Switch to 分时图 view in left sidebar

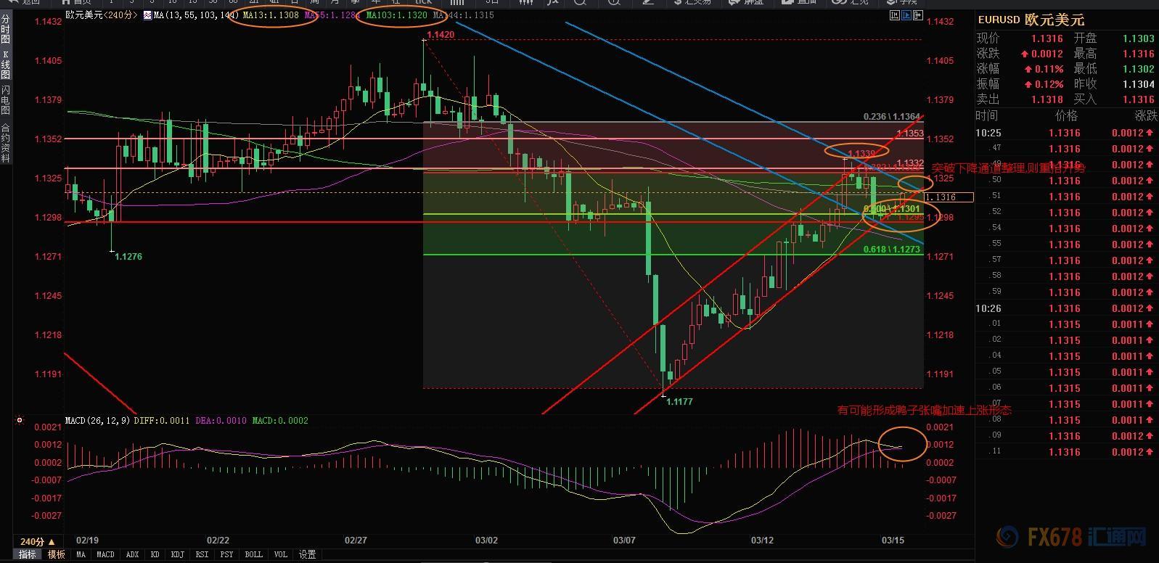coord(5,30)
